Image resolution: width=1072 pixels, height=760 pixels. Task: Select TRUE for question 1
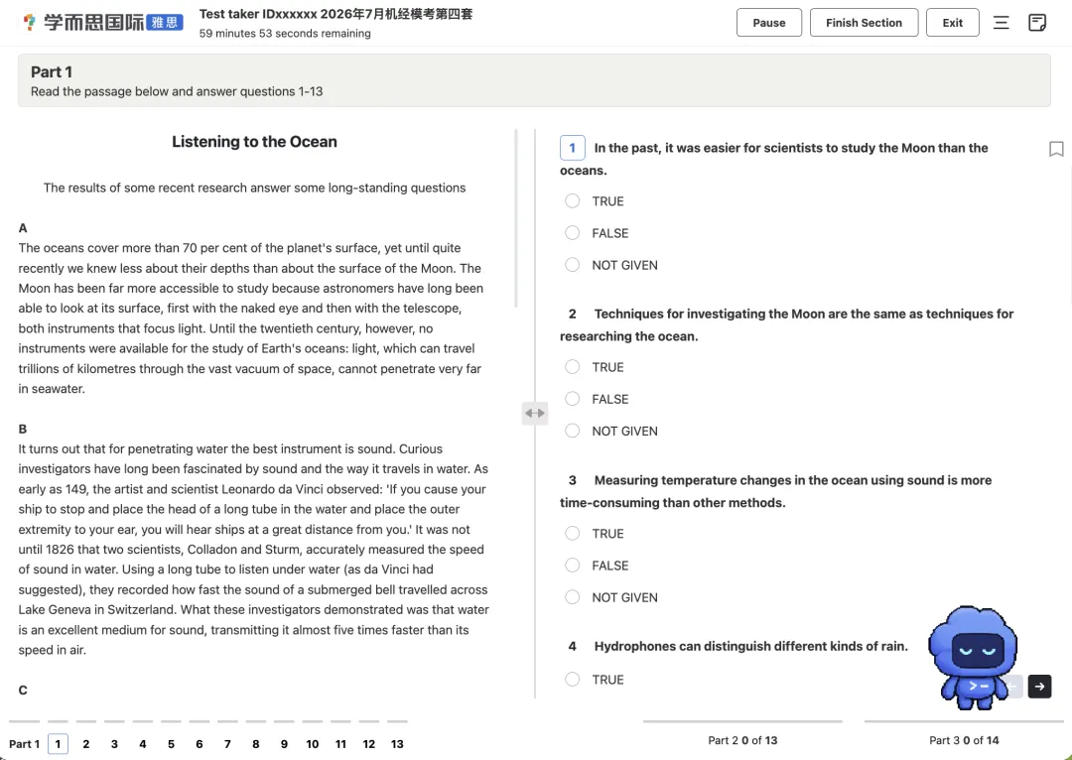point(573,201)
